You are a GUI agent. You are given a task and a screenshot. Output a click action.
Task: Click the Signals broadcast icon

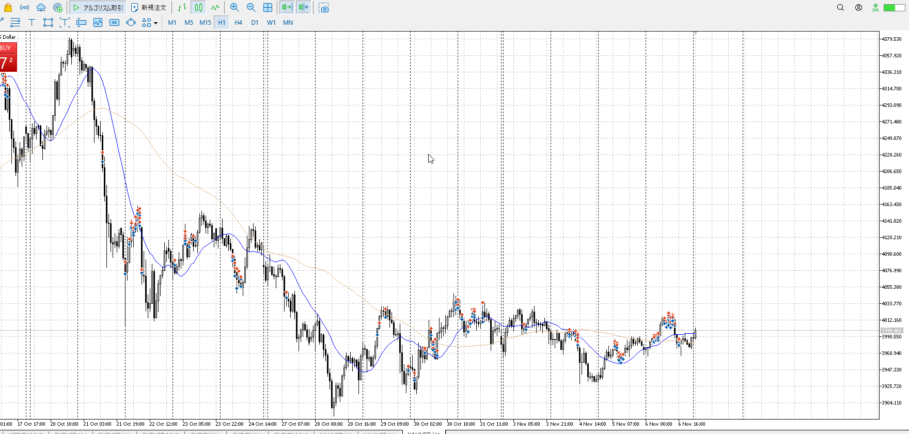click(x=24, y=8)
